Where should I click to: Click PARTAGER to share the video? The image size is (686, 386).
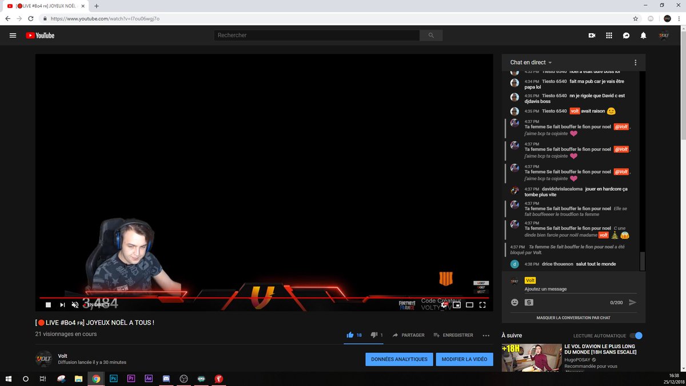coord(408,335)
